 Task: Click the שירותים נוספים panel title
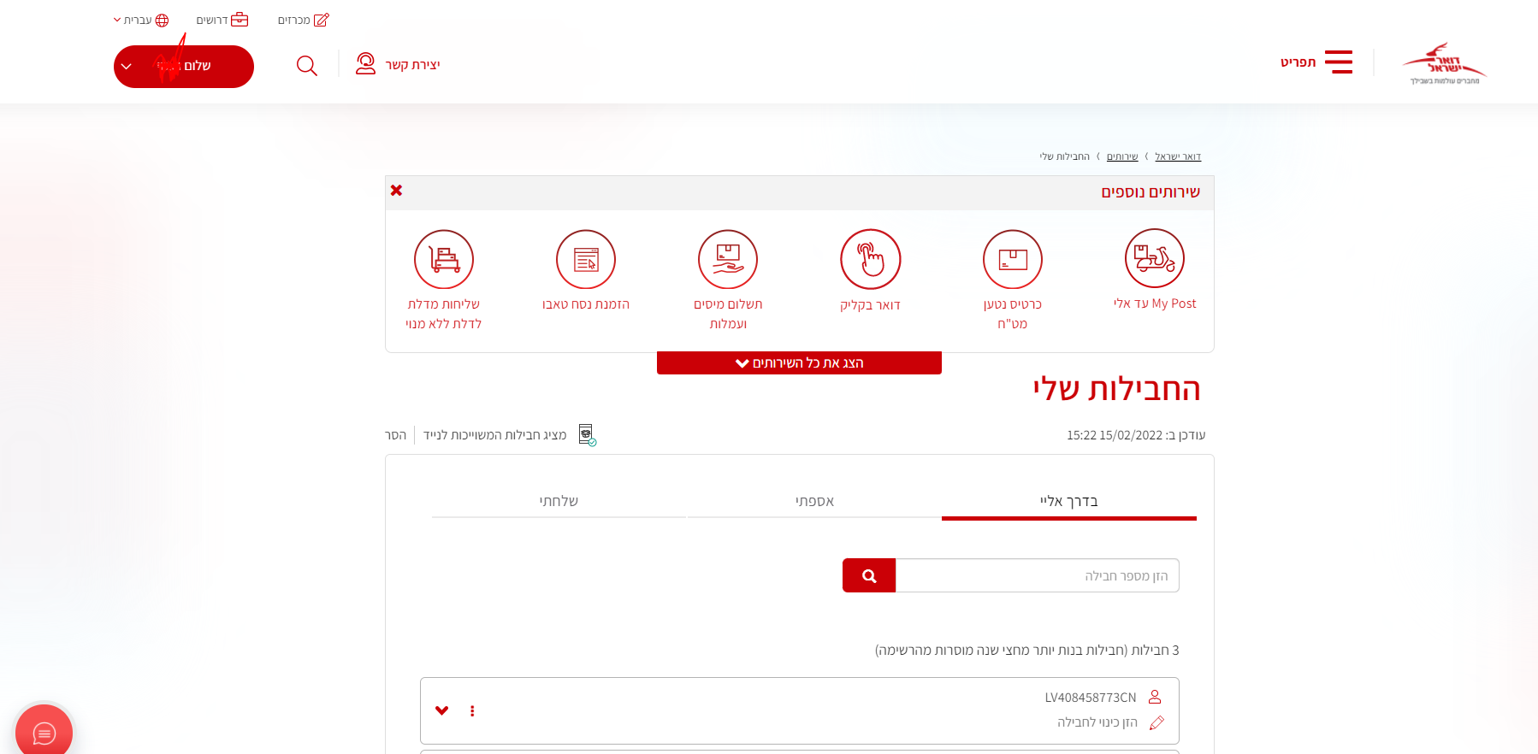tap(1151, 192)
